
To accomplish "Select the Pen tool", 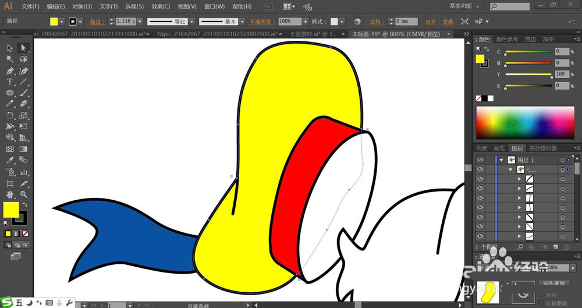I will coord(10,70).
